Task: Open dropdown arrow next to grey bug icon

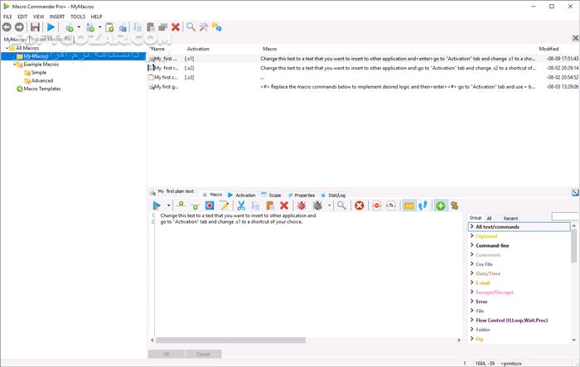Action: [x=329, y=205]
